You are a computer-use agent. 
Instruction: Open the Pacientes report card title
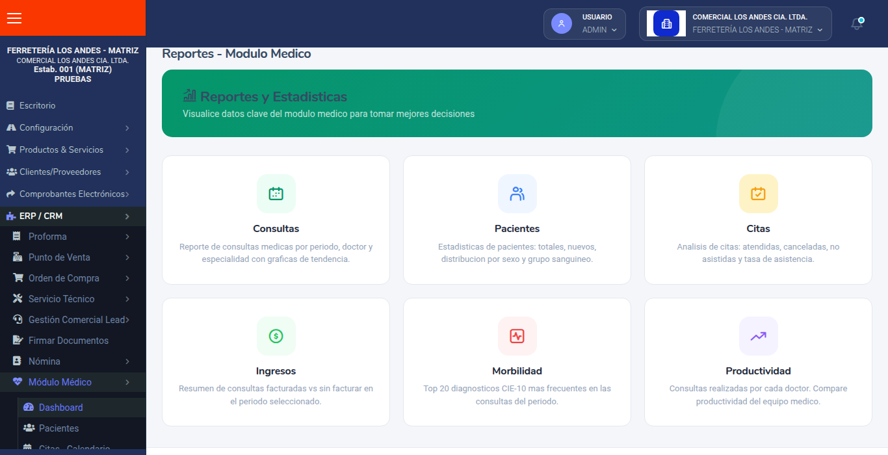tap(517, 229)
